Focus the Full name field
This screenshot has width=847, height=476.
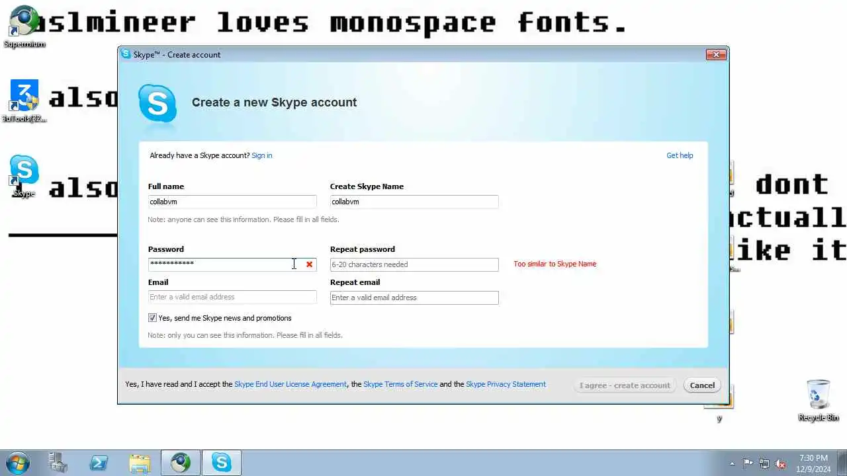(232, 202)
